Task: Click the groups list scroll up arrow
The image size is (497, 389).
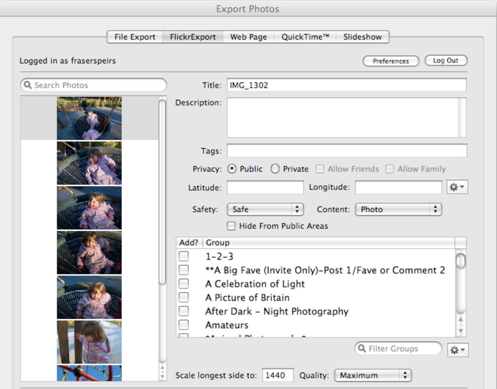Action: coord(460,319)
